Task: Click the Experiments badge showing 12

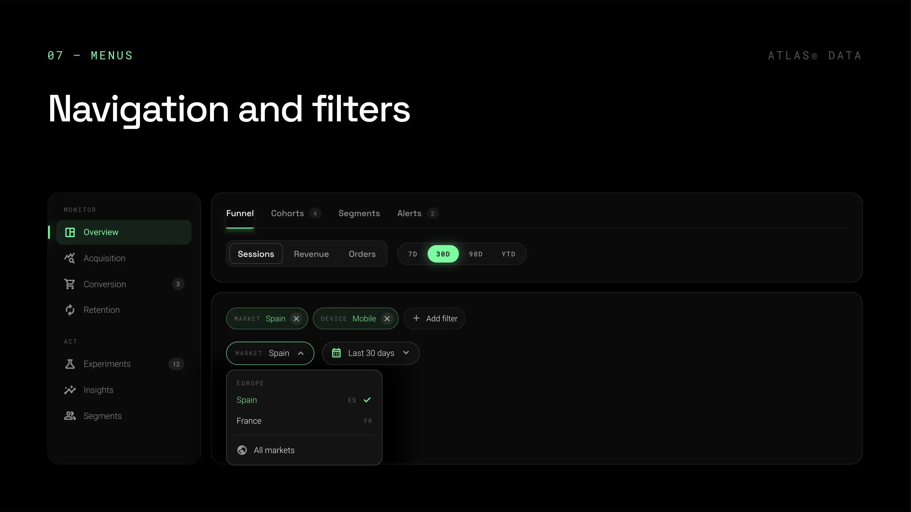Action: point(176,364)
